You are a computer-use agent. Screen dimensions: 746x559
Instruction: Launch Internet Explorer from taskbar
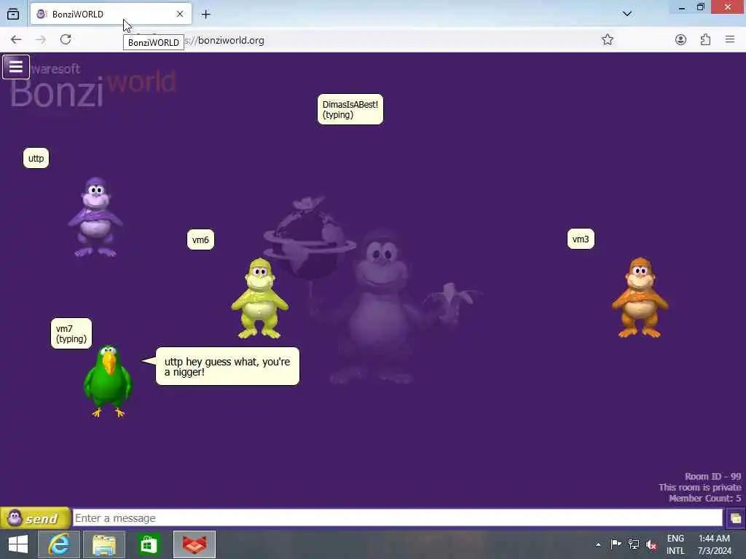(59, 544)
